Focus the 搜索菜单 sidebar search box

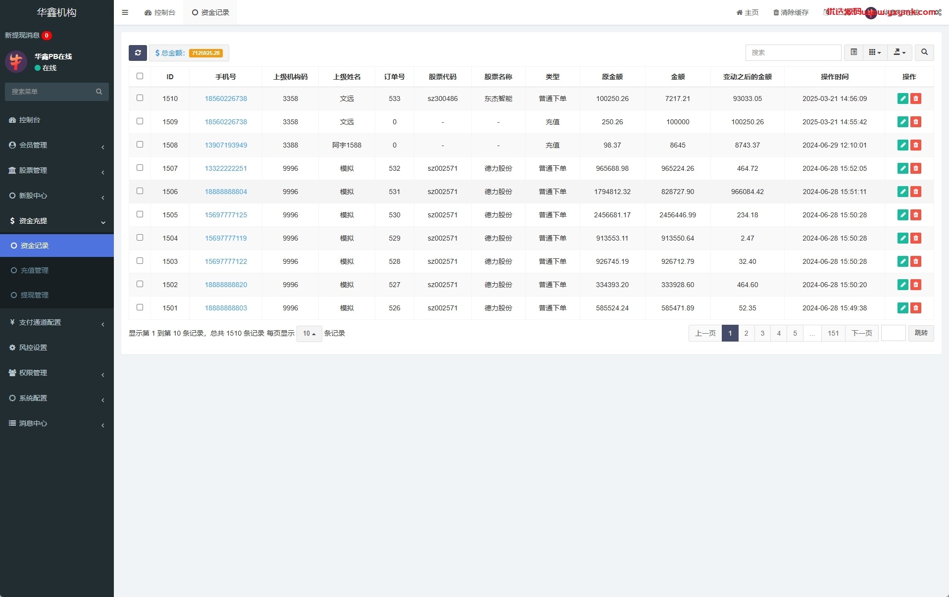point(50,92)
